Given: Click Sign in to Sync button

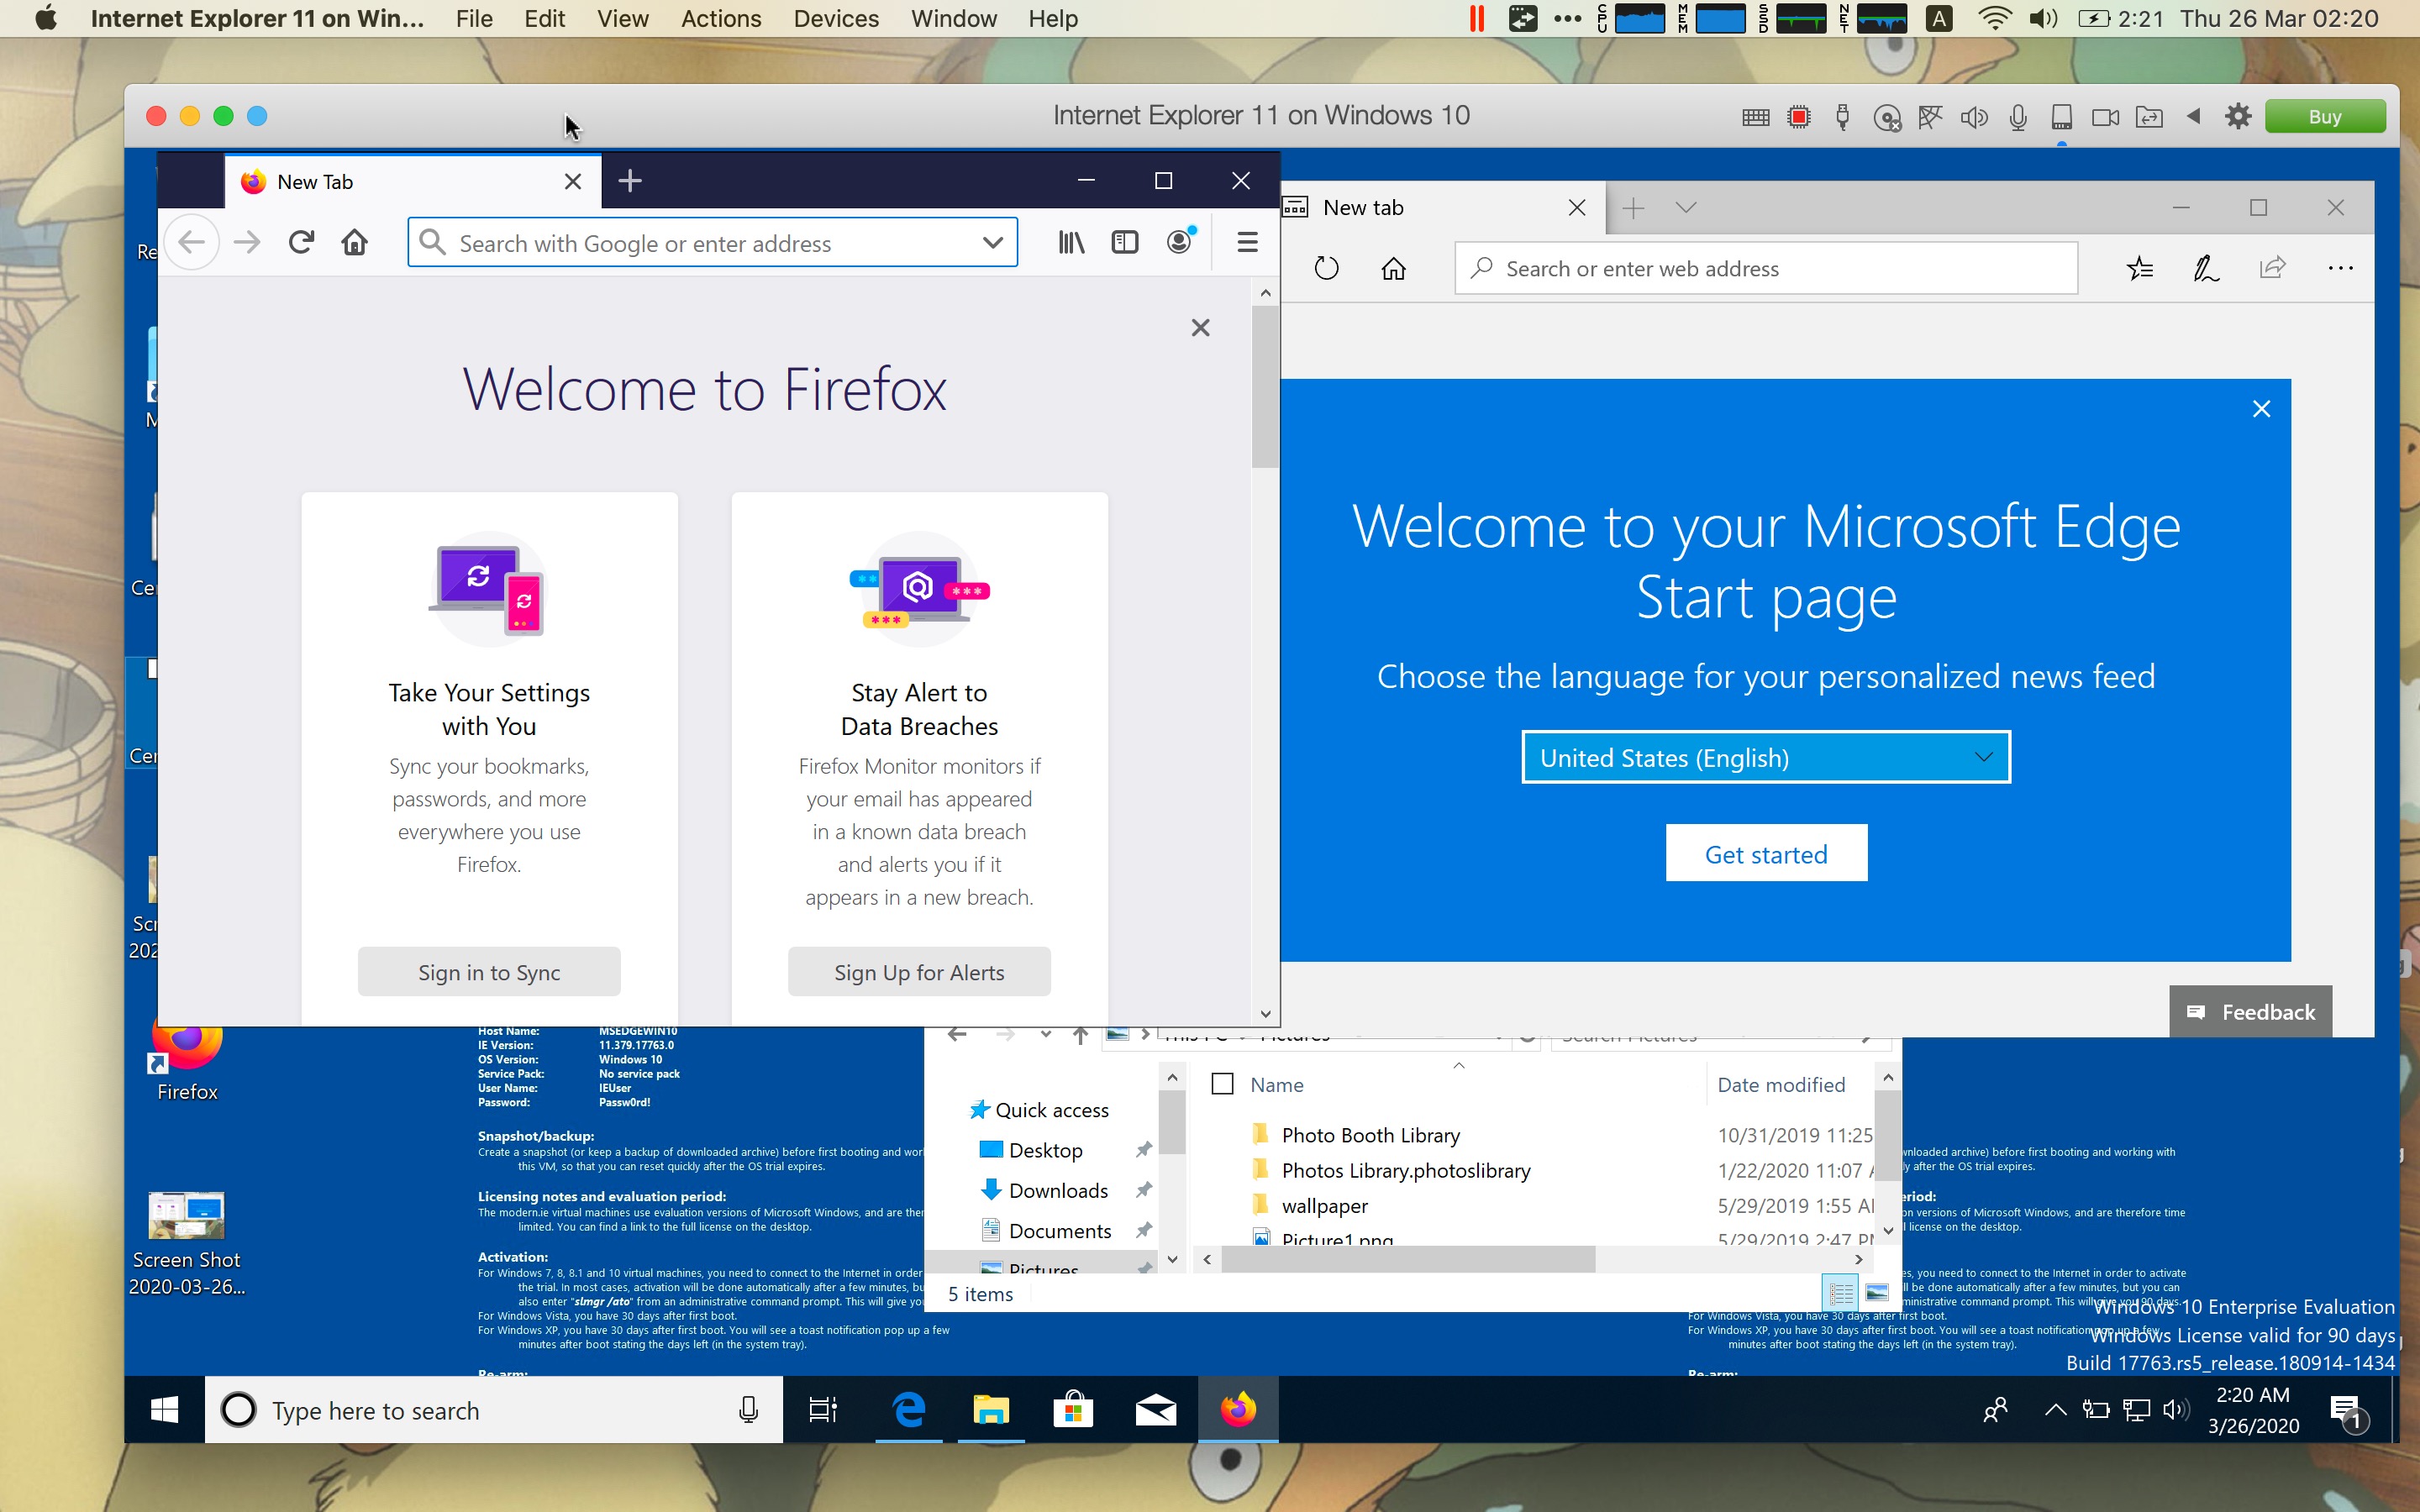Looking at the screenshot, I should click(489, 971).
